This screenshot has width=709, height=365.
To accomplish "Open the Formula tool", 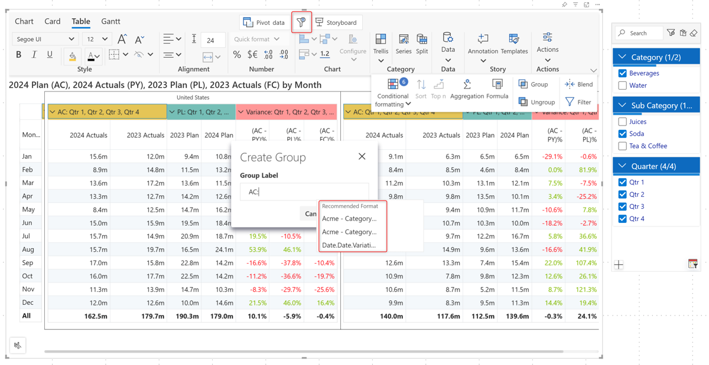I will tap(497, 85).
